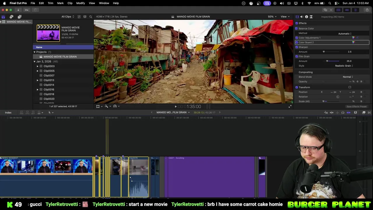Open the Trim menu

[50, 3]
